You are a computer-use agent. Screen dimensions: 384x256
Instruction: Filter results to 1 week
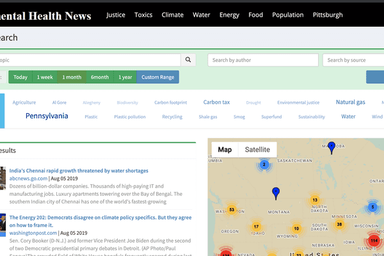click(x=45, y=77)
